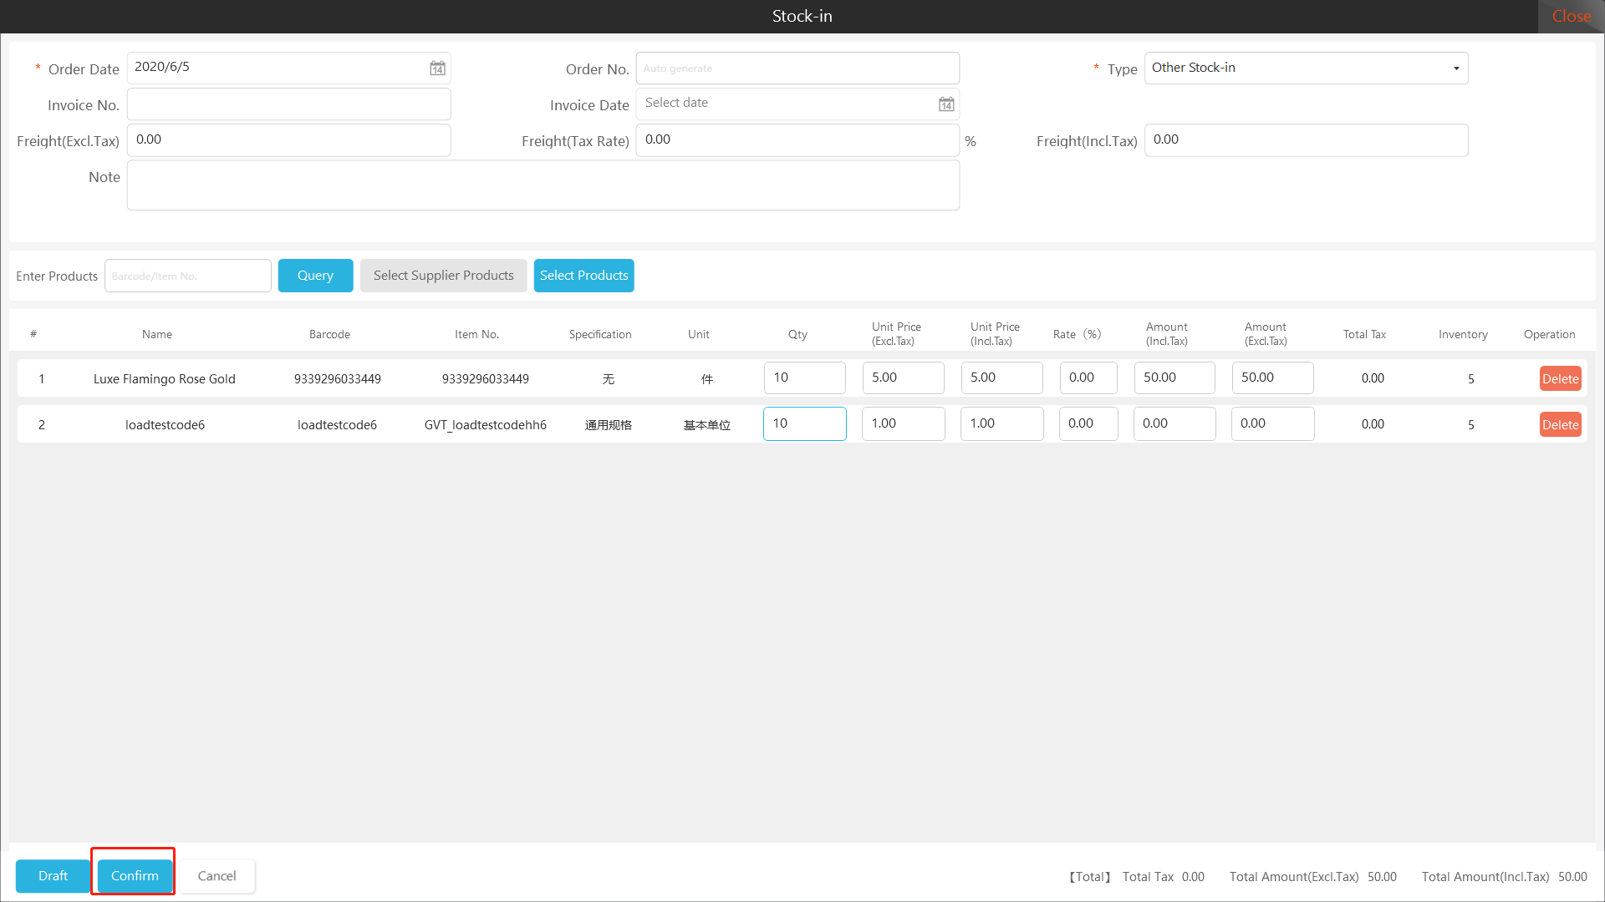This screenshot has width=1605, height=902.
Task: Click the Note text area
Action: [x=543, y=185]
